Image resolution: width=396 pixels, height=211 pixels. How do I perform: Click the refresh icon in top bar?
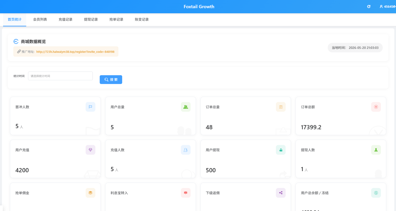click(369, 7)
